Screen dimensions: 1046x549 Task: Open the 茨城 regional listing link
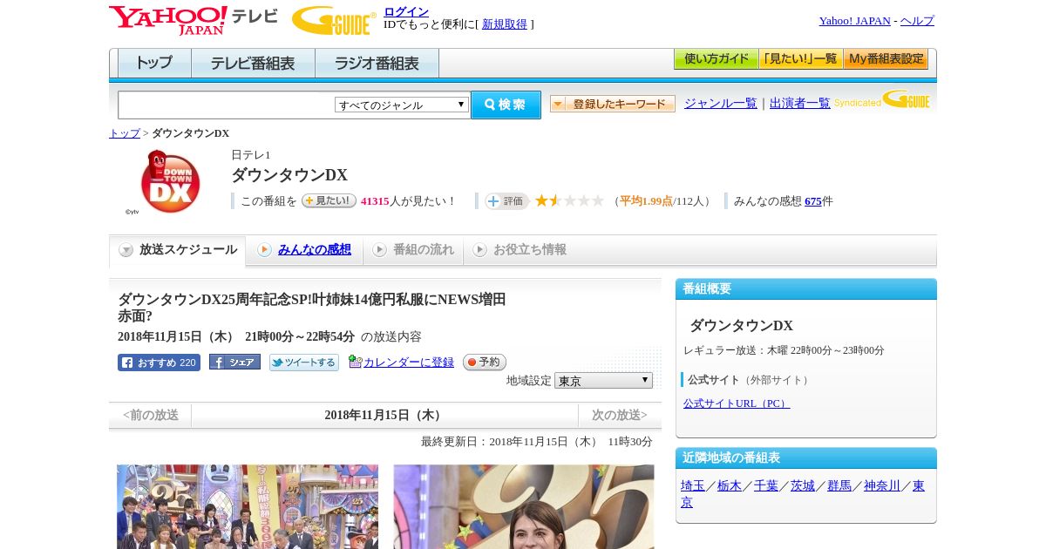click(x=803, y=486)
